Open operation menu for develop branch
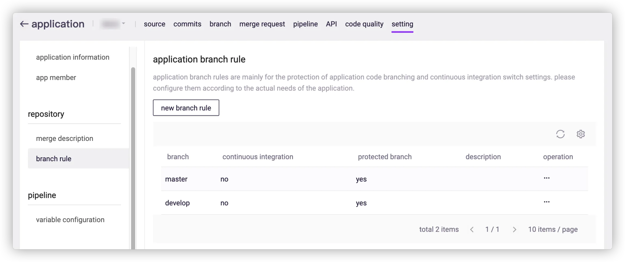This screenshot has width=625, height=262. [547, 202]
